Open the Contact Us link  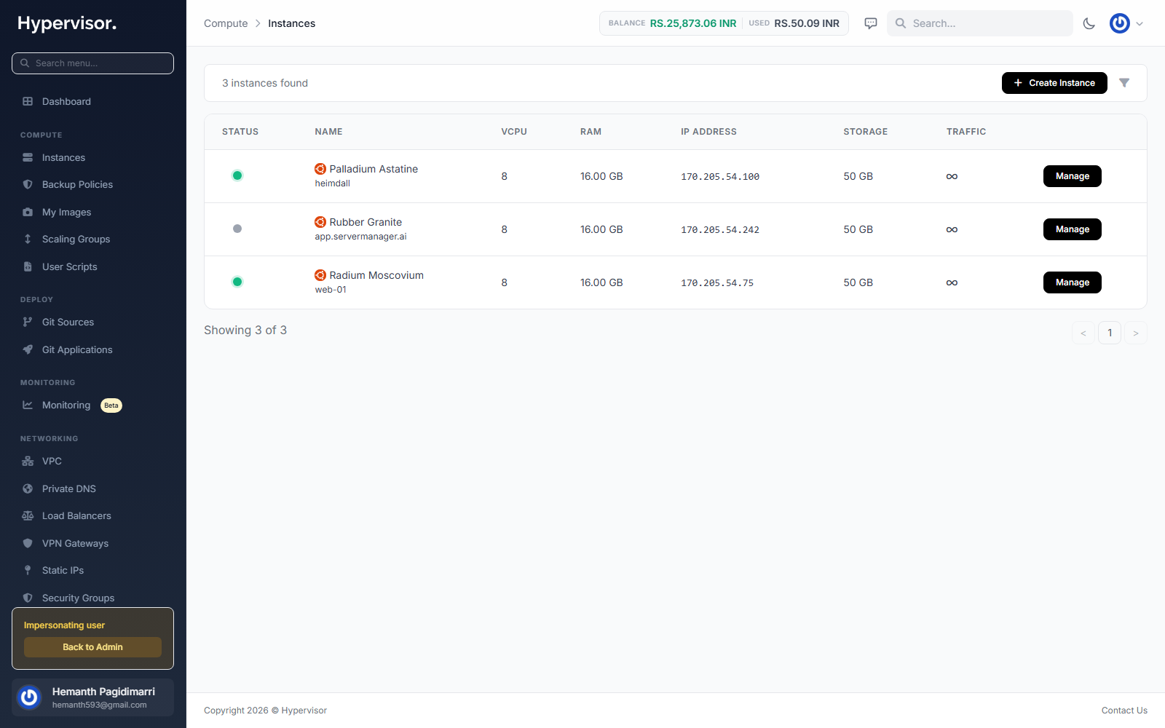point(1124,711)
